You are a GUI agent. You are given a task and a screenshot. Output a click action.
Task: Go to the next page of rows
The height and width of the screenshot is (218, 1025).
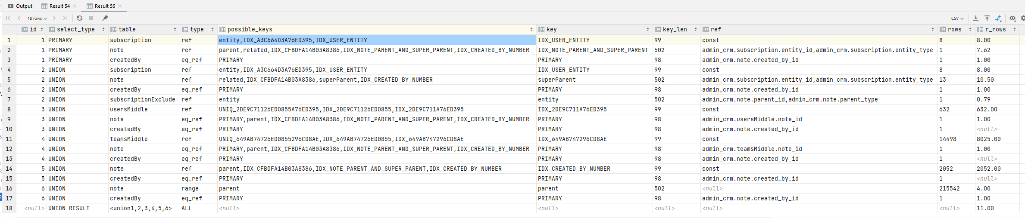54,18
